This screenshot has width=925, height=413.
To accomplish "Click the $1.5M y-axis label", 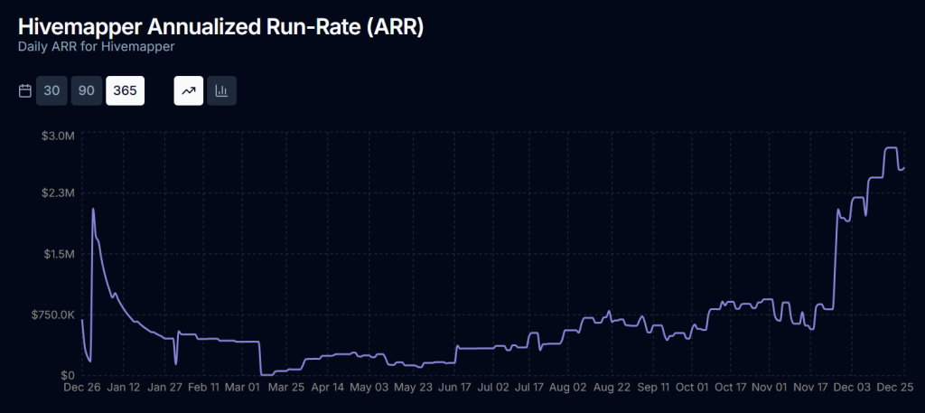I will (x=57, y=255).
